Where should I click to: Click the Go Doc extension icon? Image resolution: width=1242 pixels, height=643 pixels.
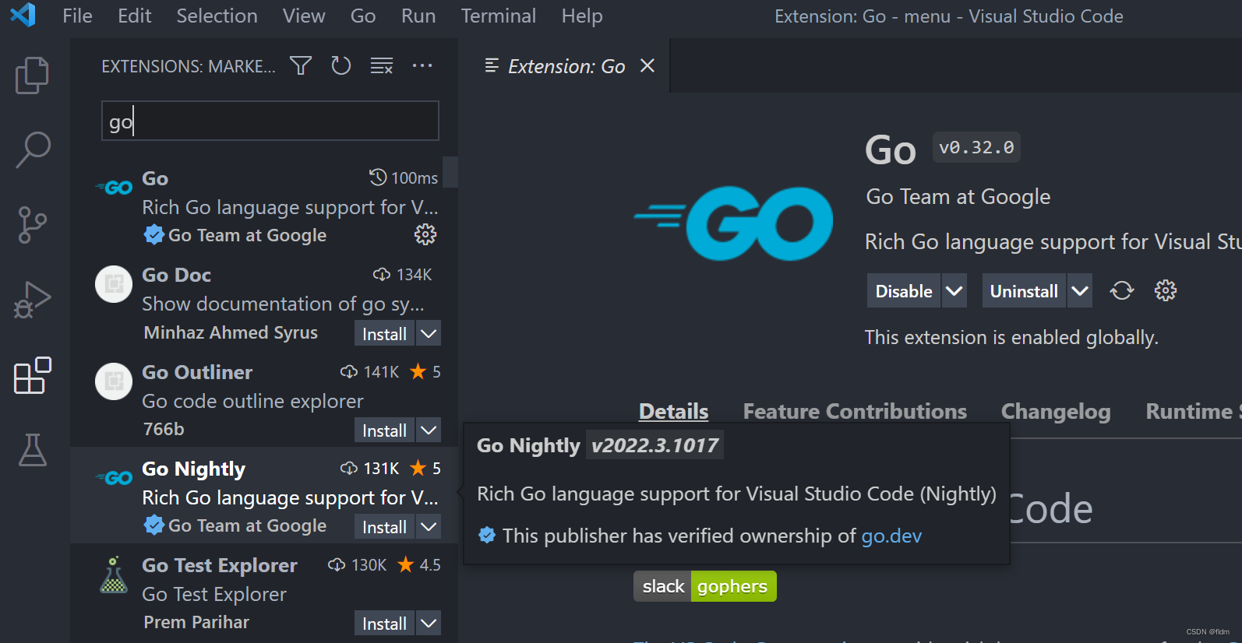coord(114,285)
